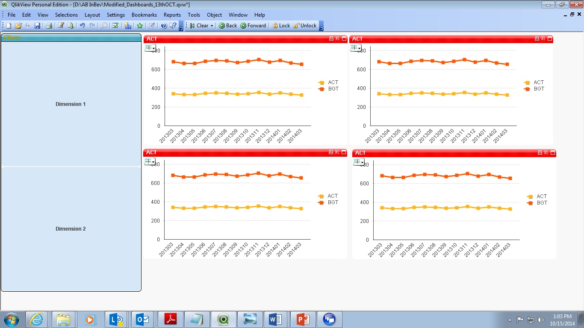Click the Edit Script toolbar icon

(x=61, y=26)
